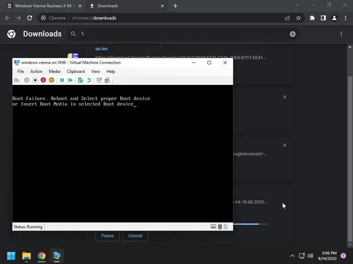This screenshot has width=353, height=264.
Task: Reload the downloads page
Action: [30, 18]
